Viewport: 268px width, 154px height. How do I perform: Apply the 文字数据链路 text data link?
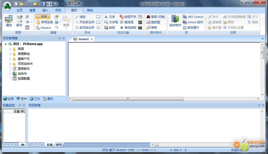point(234,17)
